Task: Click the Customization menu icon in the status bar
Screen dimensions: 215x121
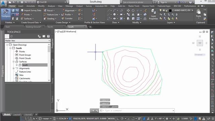Action: 213,119
